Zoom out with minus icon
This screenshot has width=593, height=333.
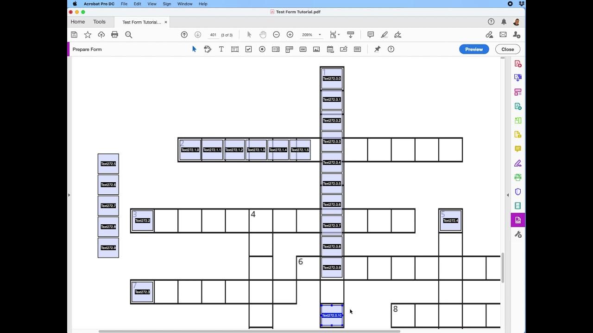tap(276, 35)
